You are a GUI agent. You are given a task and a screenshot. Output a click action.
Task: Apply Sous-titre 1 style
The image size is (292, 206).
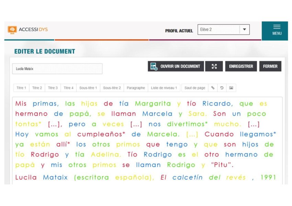(x=88, y=88)
